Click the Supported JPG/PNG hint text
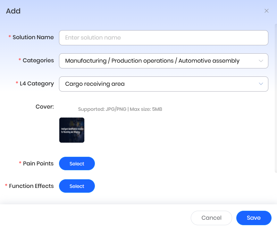277x230 pixels. pos(120,109)
